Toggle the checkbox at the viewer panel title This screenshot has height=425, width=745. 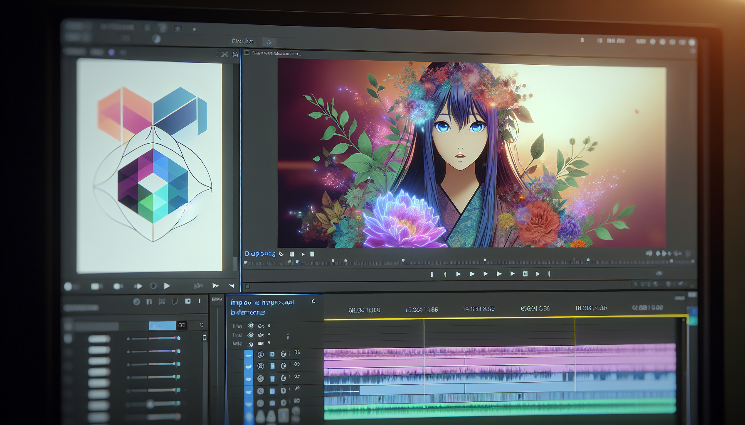click(247, 53)
